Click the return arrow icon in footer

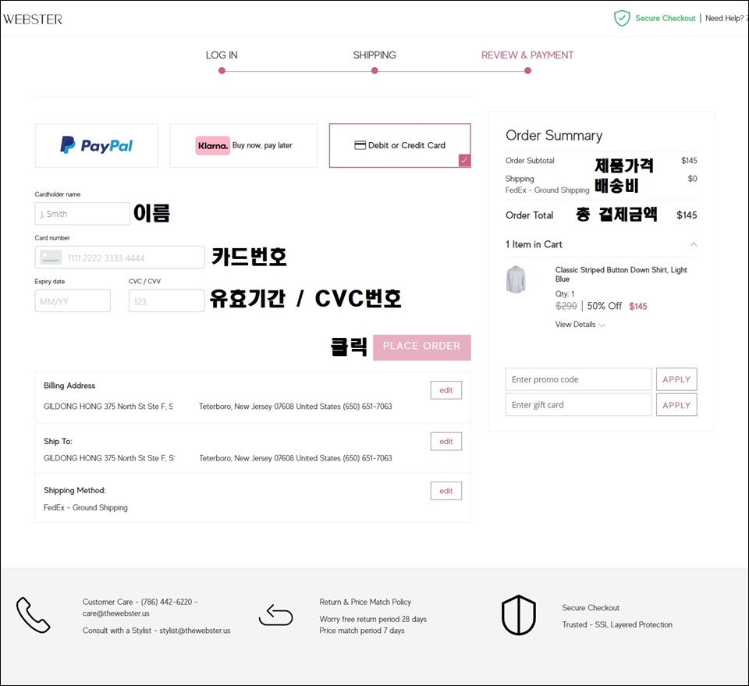[275, 615]
